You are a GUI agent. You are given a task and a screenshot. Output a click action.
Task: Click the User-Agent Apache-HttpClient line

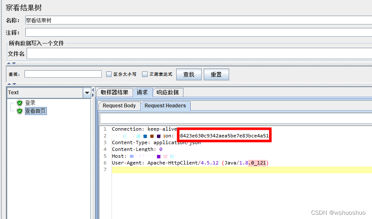190,163
